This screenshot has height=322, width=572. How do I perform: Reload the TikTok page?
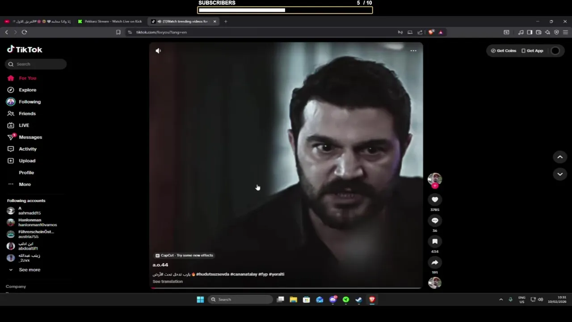click(24, 32)
